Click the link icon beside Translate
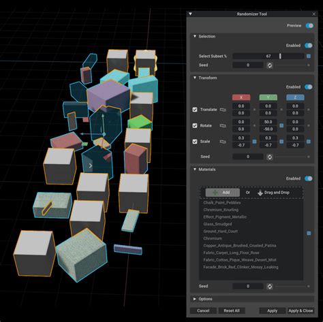The height and width of the screenshot is (322, 323). (223, 110)
